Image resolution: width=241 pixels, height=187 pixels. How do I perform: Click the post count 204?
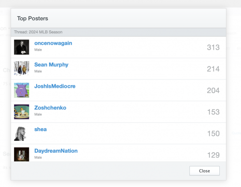point(213,91)
